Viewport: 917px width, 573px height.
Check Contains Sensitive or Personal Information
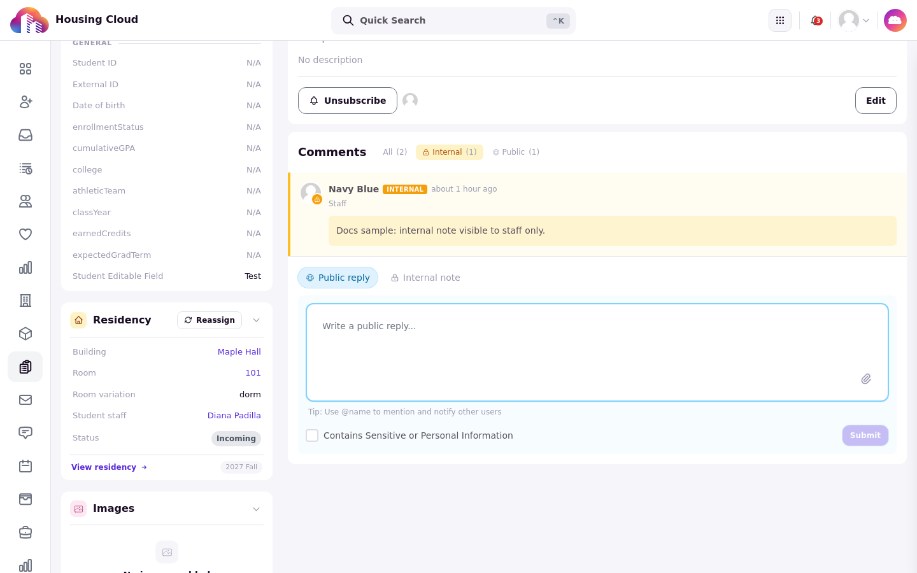pos(312,435)
